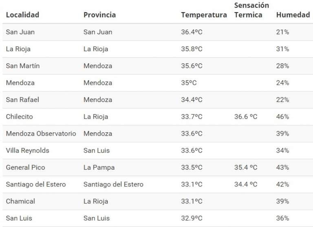The width and height of the screenshot is (313, 227).
Task: Select the San Rafael locality cell
Action: [x=22, y=99]
